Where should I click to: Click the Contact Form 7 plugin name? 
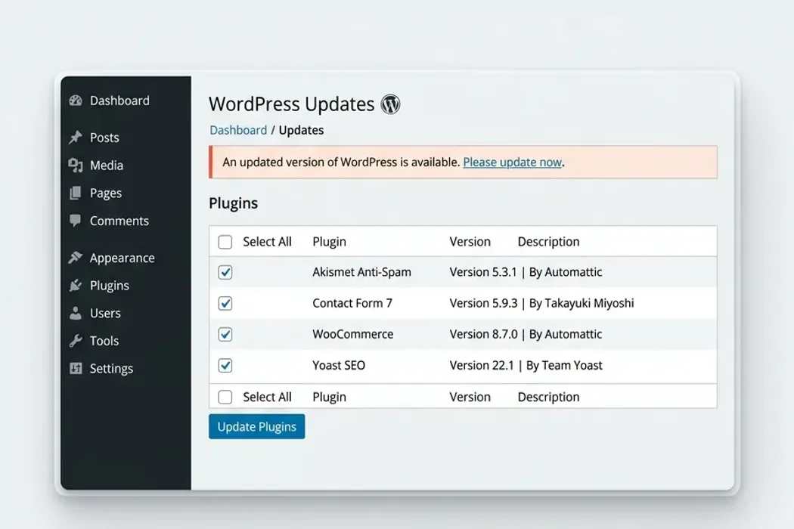pyautogui.click(x=352, y=303)
